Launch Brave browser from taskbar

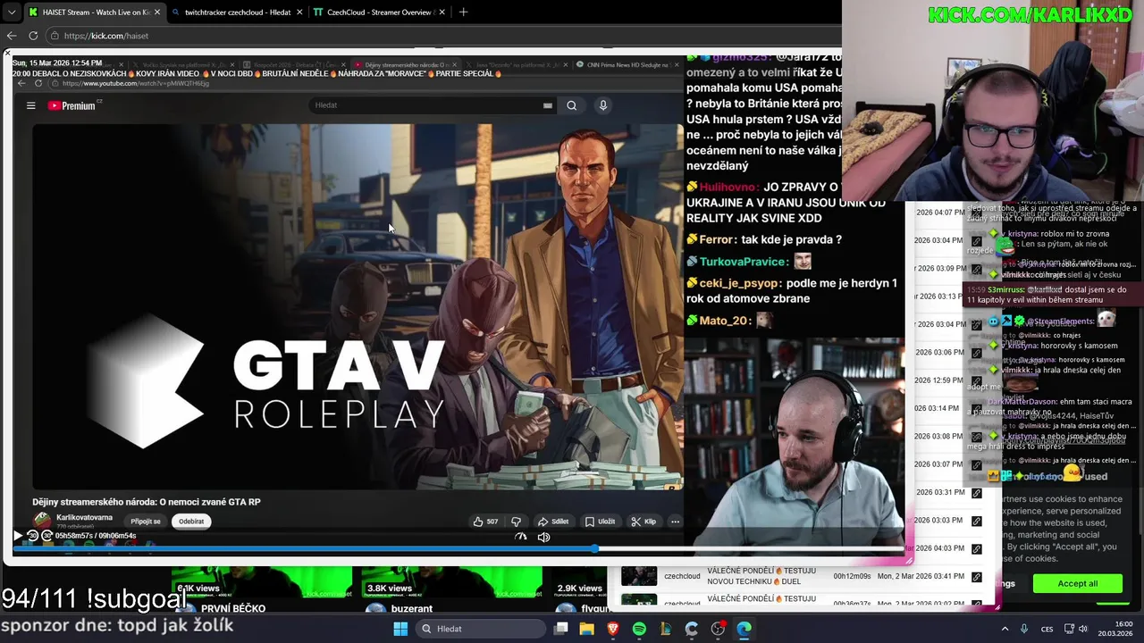(x=613, y=629)
